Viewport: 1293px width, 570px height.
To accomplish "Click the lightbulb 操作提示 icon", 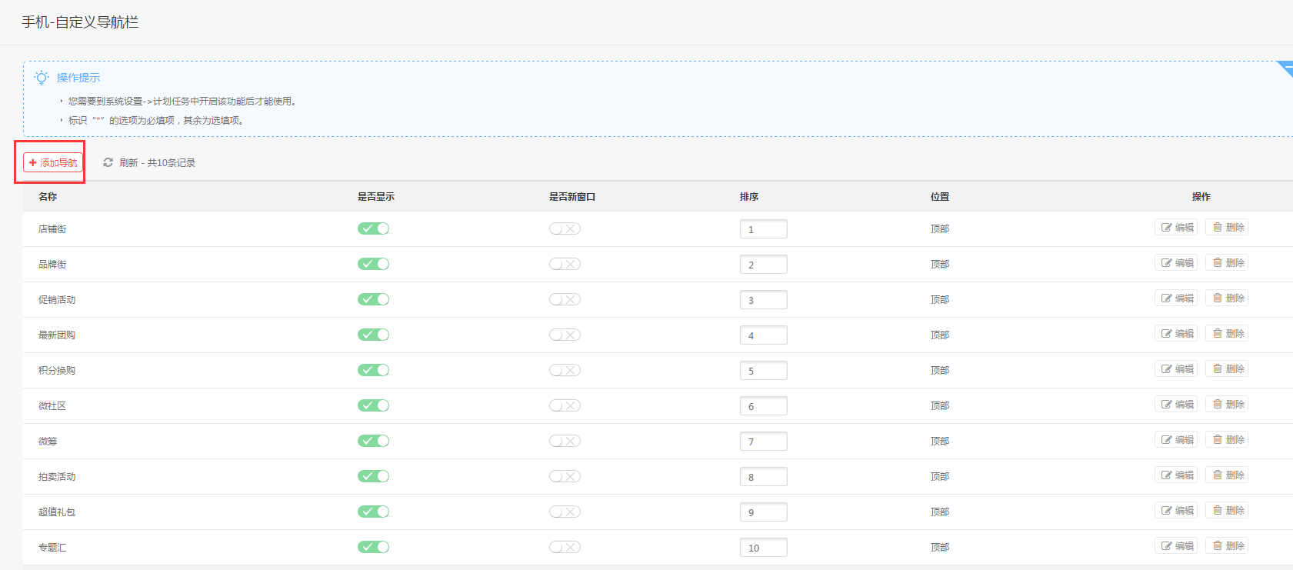I will 42,78.
